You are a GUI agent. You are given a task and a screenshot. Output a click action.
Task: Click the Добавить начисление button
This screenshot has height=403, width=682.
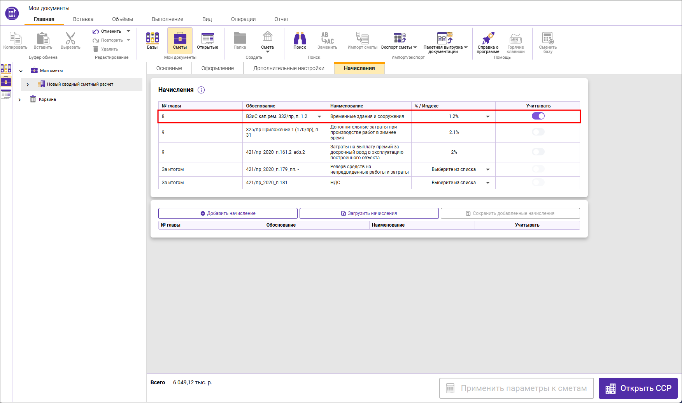tap(228, 213)
